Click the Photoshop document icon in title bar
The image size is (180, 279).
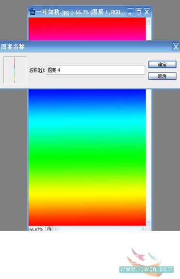pyautogui.click(x=32, y=12)
